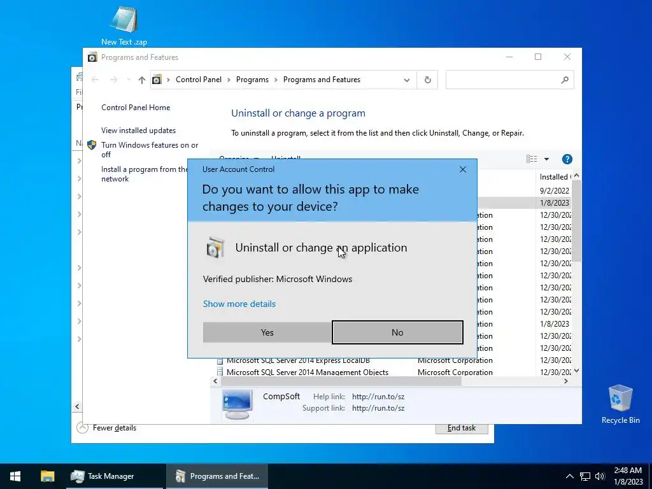Open the more view options dropdown arrow
The height and width of the screenshot is (489, 652).
point(546,159)
